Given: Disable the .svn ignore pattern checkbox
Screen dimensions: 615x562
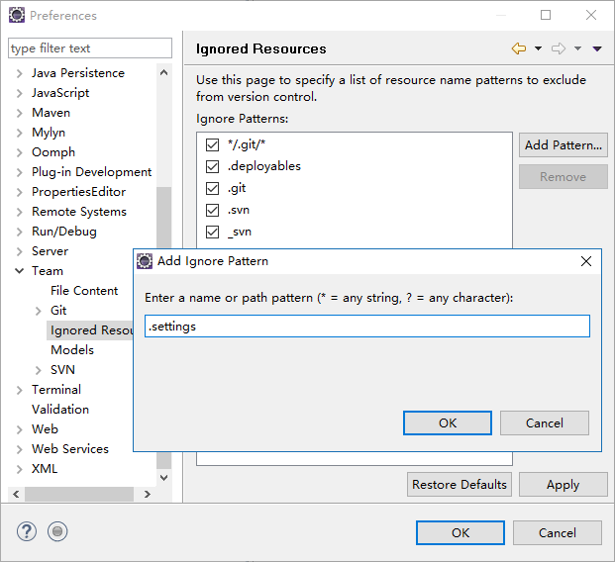Looking at the screenshot, I should (212, 210).
